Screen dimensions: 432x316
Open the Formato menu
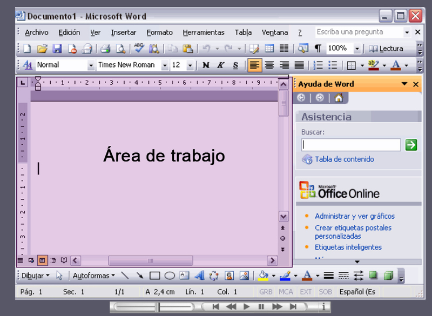pos(159,32)
